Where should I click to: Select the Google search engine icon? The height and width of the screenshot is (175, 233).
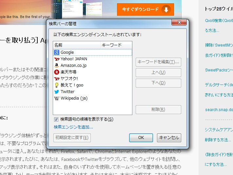(57, 52)
